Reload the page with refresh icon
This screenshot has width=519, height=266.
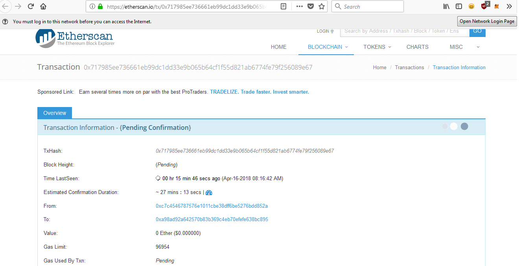pyautogui.click(x=31, y=7)
